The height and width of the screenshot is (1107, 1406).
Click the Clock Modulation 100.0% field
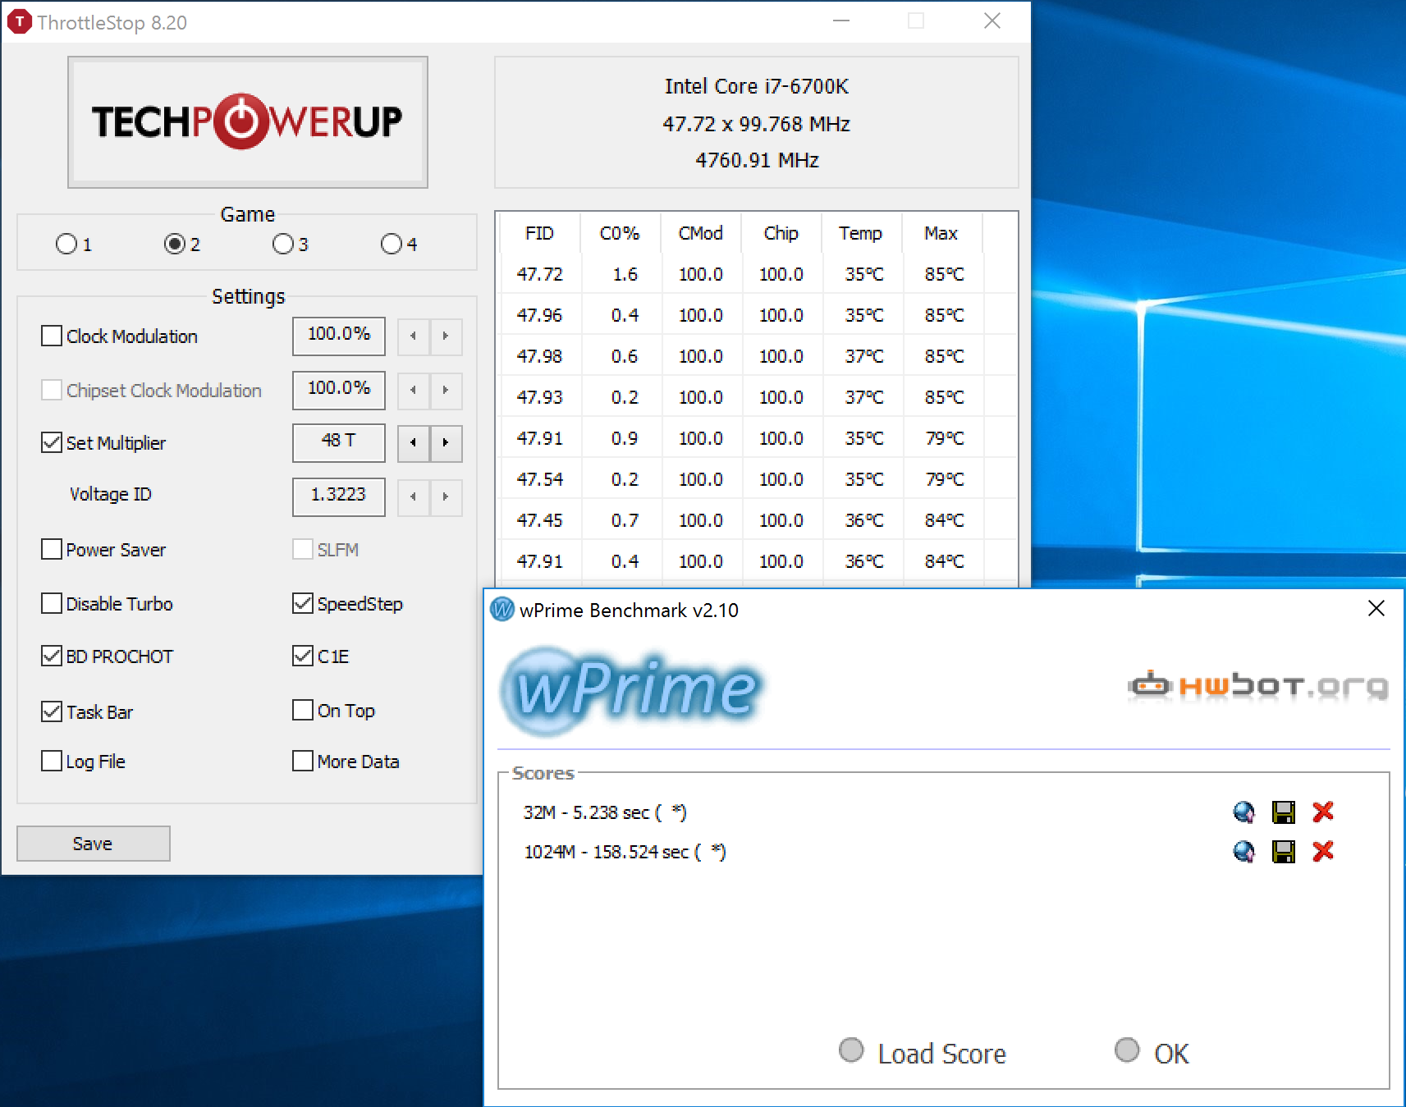pyautogui.click(x=339, y=336)
